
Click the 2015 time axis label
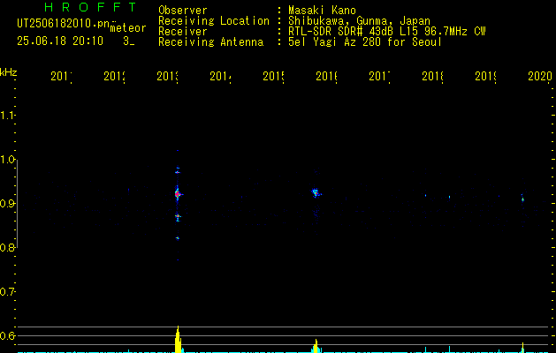(274, 76)
